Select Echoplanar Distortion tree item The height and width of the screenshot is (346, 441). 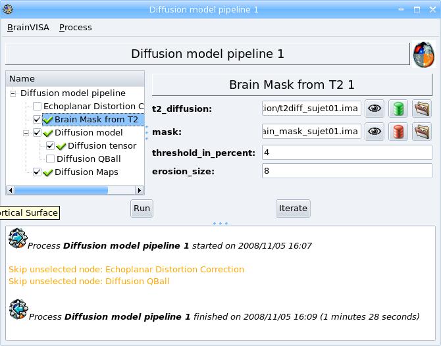click(x=93, y=107)
